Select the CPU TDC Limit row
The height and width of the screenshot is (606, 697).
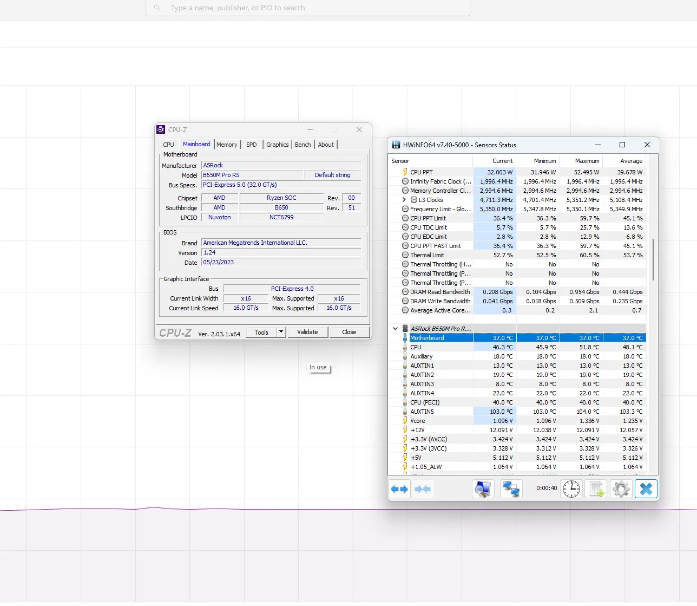click(517, 227)
